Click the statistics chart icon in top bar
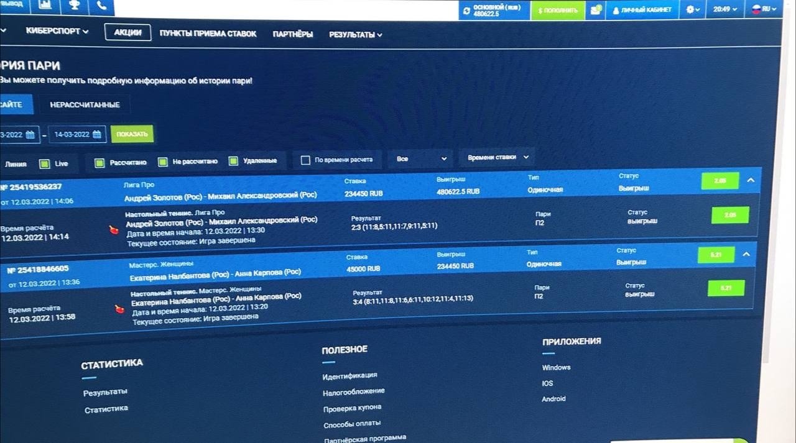The width and height of the screenshot is (796, 443). [45, 6]
